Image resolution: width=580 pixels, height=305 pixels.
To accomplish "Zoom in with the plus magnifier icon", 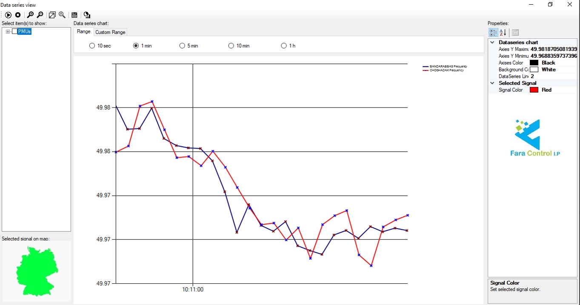I will (x=30, y=15).
